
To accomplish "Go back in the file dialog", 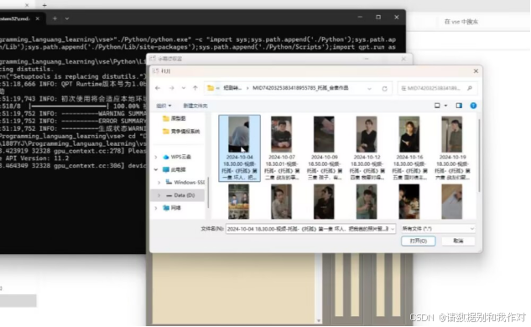I will (158, 88).
